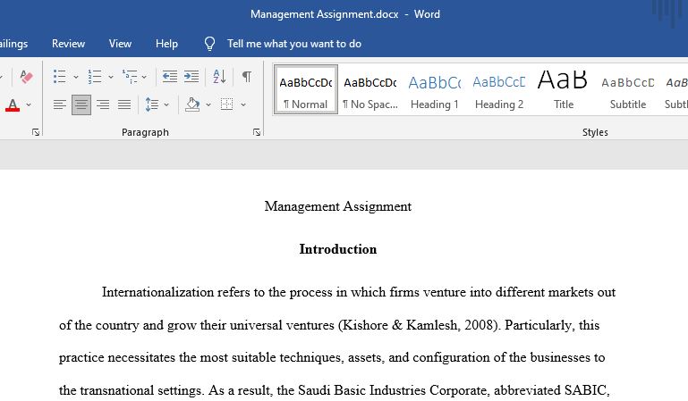The height and width of the screenshot is (401, 688).
Task: Increase paragraph indent
Action: pos(191,77)
